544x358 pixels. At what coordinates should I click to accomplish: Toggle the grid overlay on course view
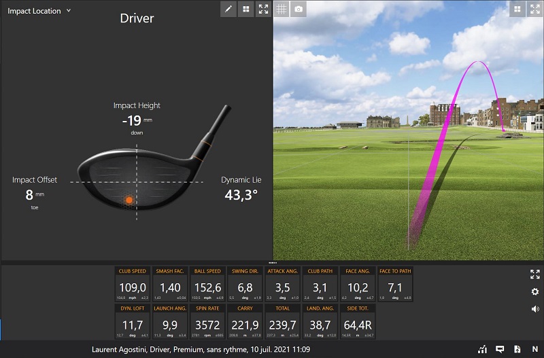282,9
